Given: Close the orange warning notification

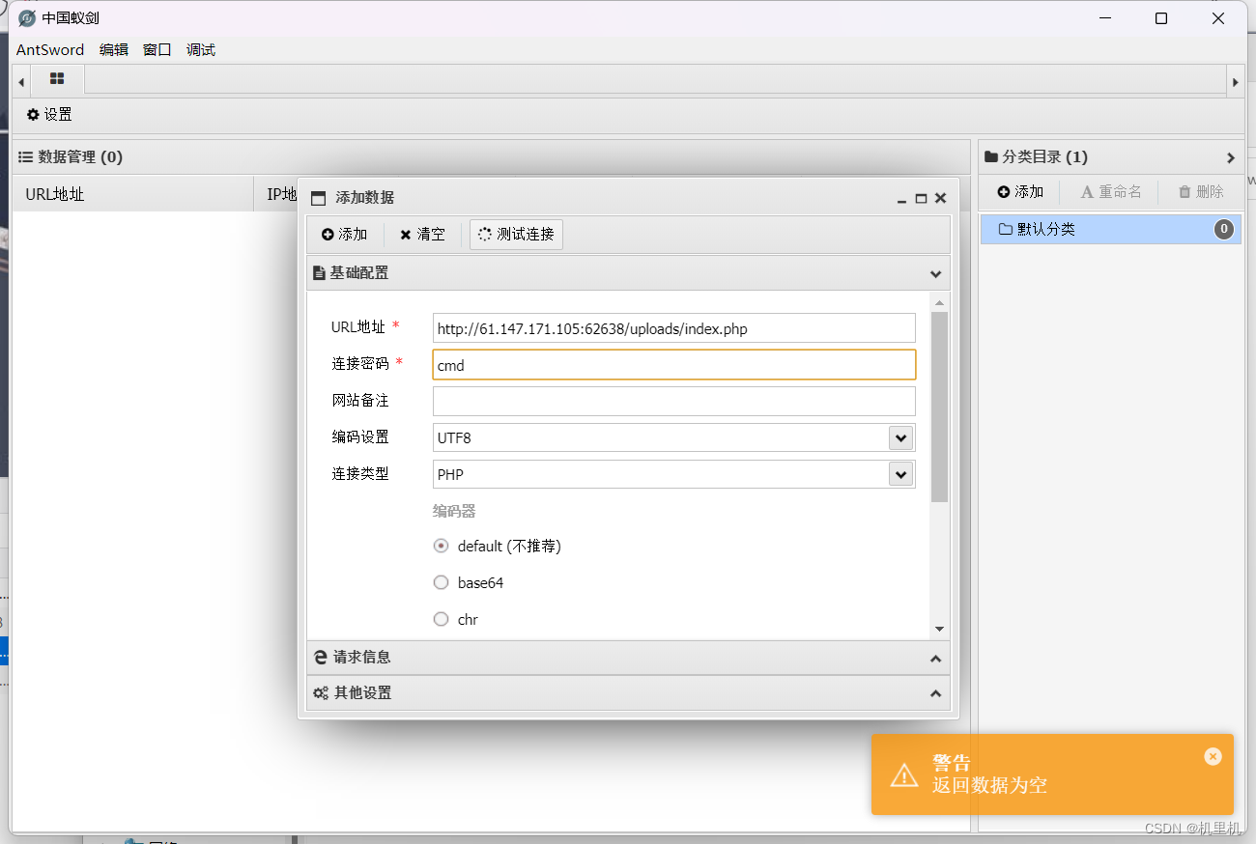Looking at the screenshot, I should 1213,757.
